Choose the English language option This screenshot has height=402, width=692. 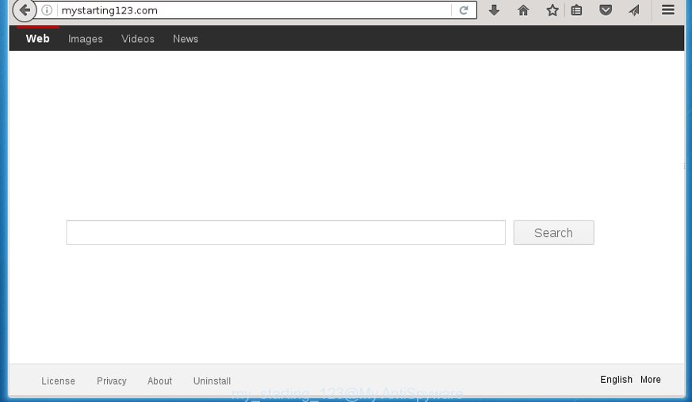pyautogui.click(x=616, y=380)
